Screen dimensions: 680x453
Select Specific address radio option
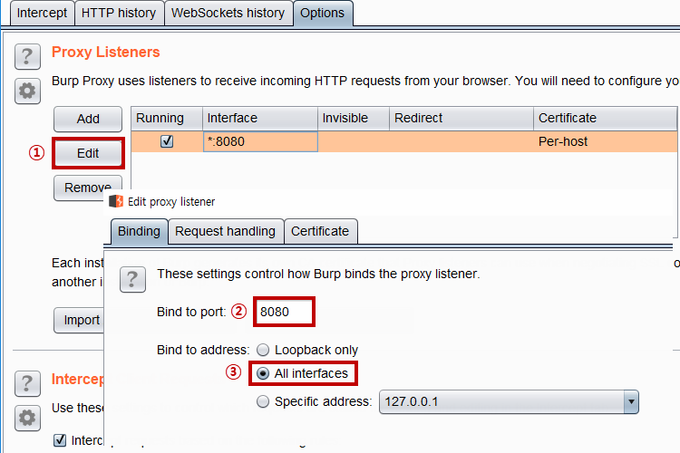tap(263, 401)
